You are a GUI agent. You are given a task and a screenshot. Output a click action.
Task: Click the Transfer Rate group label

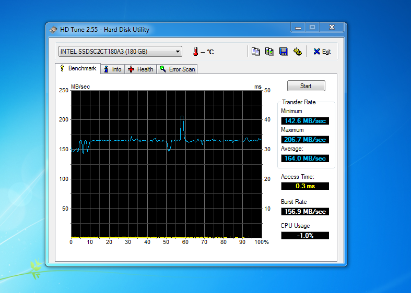tap(299, 102)
